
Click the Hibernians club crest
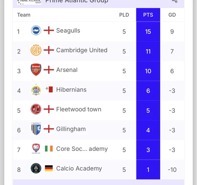[36, 90]
